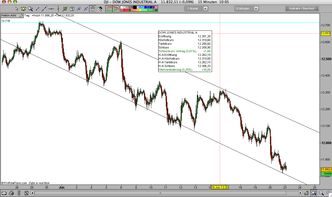Click the Indikator / Backtest button
Screen dimensions: 332x197
[302, 8]
